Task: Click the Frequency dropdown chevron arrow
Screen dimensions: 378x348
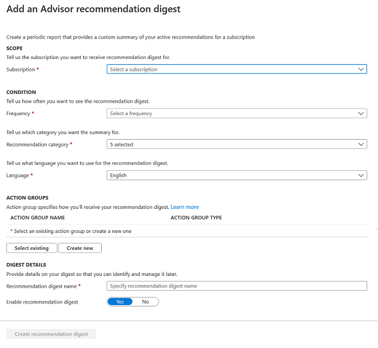Action: pyautogui.click(x=361, y=114)
